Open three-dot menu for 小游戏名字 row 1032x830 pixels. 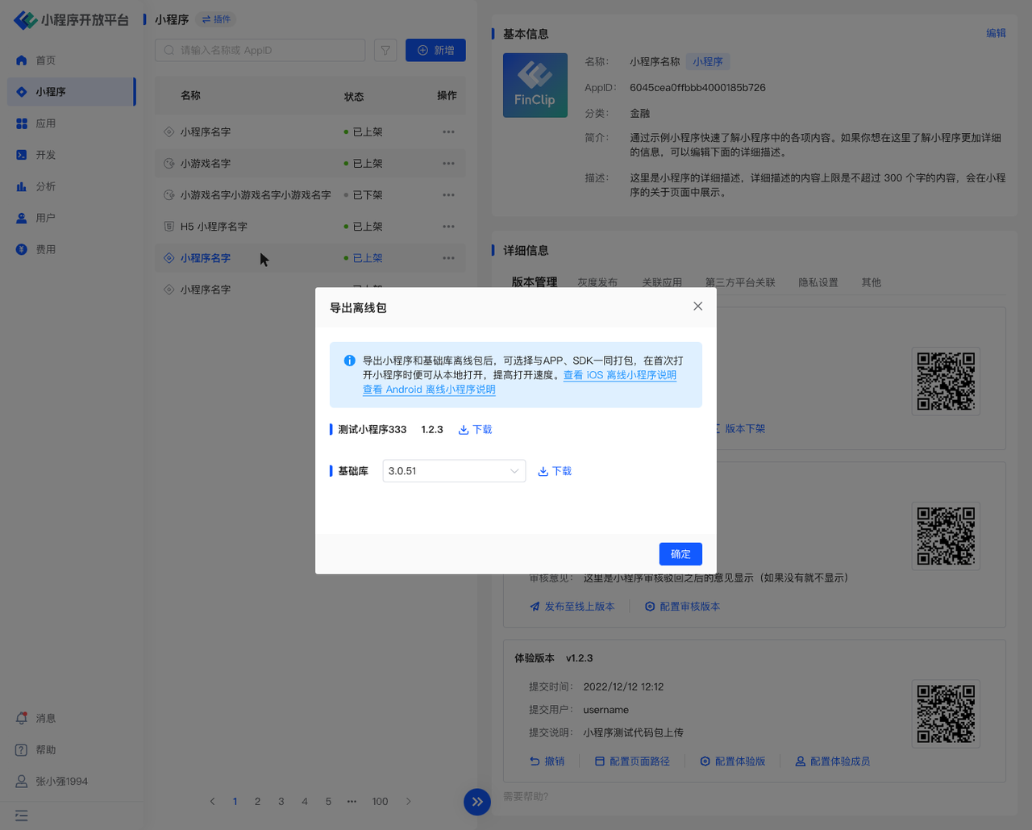[x=448, y=164]
